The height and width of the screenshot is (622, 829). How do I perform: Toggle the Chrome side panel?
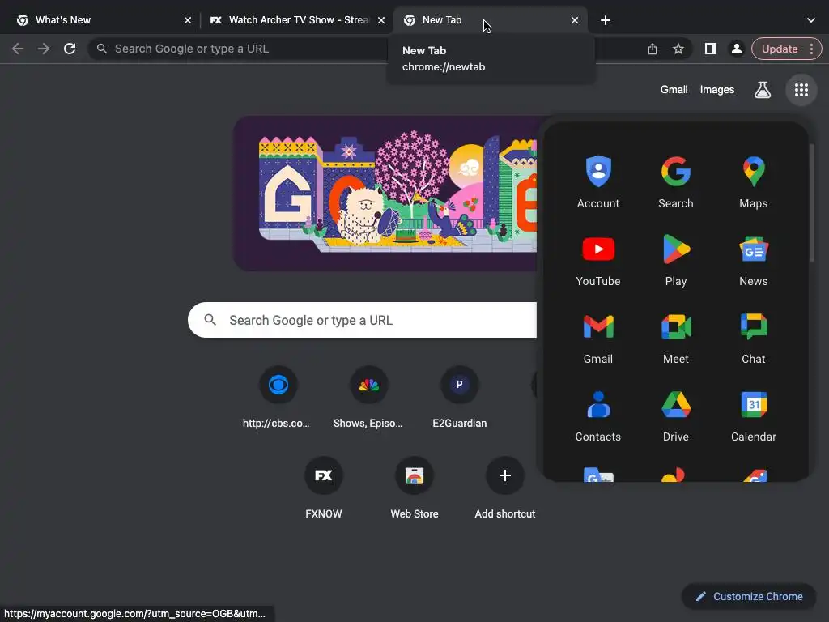[x=711, y=49]
